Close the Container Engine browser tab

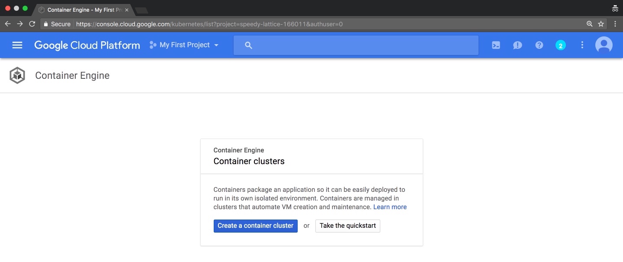[x=127, y=10]
